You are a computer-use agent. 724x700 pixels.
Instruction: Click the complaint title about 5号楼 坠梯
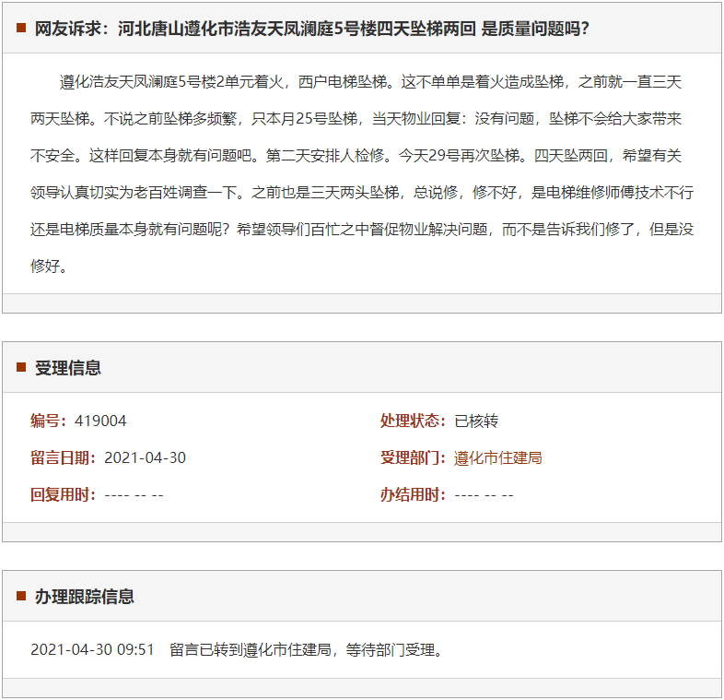311,28
